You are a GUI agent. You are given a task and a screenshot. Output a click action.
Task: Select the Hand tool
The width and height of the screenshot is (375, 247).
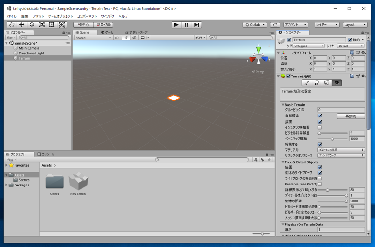pyautogui.click(x=12, y=25)
